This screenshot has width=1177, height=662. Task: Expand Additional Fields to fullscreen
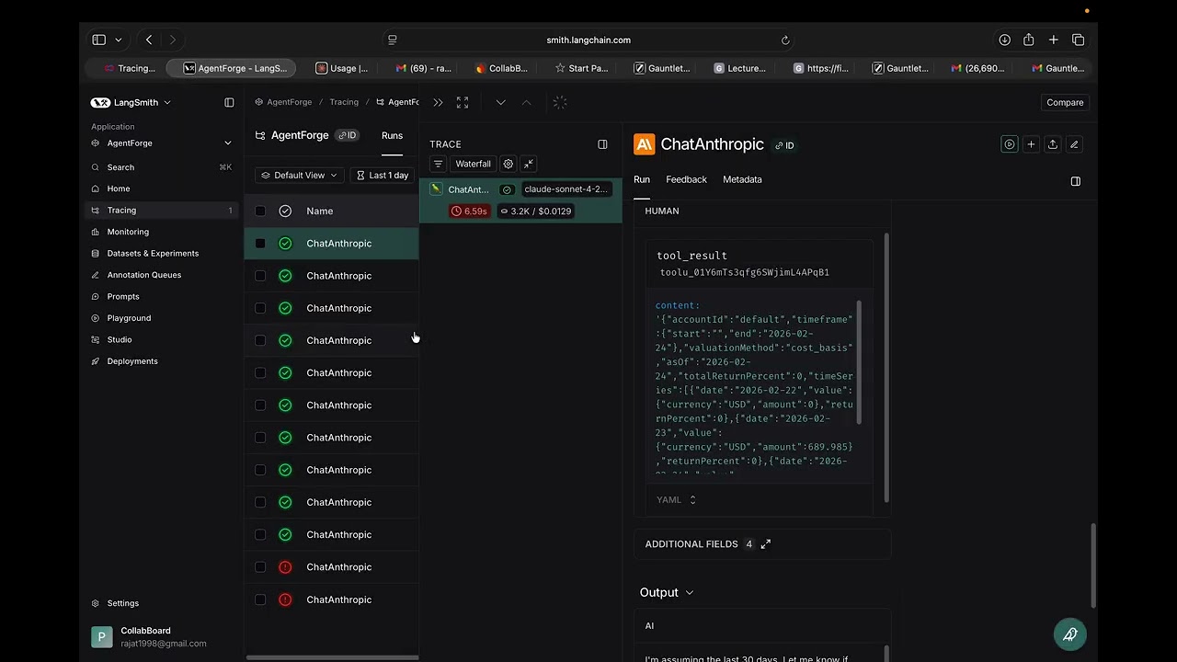pyautogui.click(x=766, y=544)
